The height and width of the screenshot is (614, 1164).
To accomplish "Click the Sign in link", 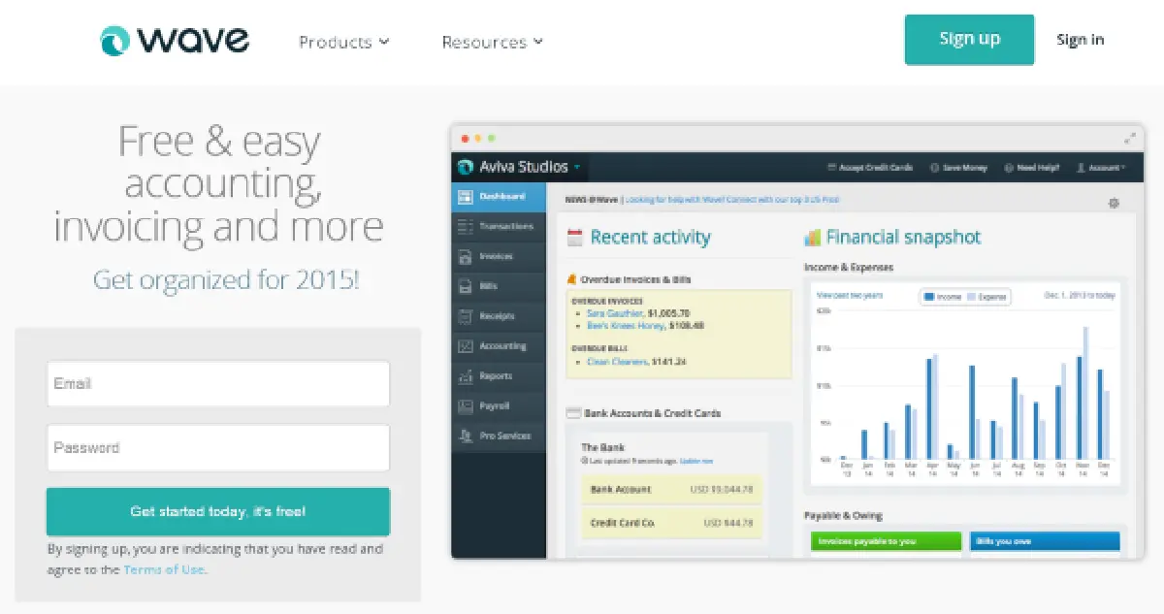I will [x=1081, y=40].
